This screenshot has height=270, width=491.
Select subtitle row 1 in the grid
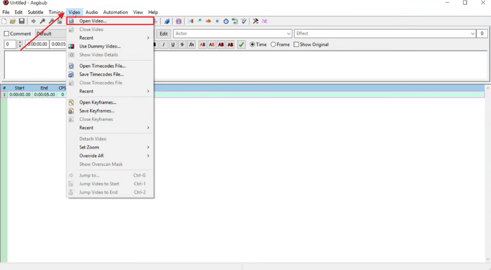[x=243, y=95]
